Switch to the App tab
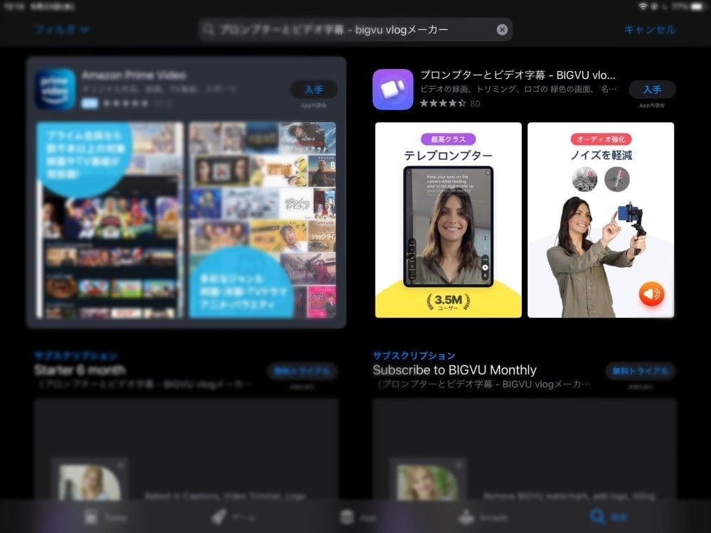 (358, 517)
